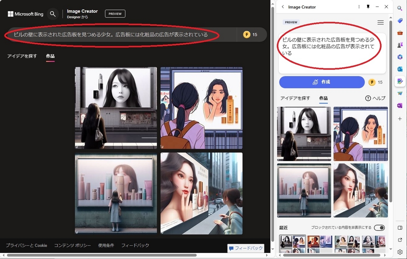Open Outlook from the Edge sidebar
The image size is (407, 259).
click(400, 69)
